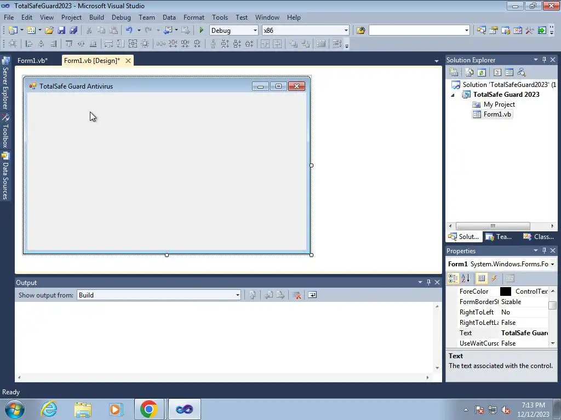Toggle auto-hide pin on Output panel
The width and height of the screenshot is (561, 420).
[x=428, y=282]
